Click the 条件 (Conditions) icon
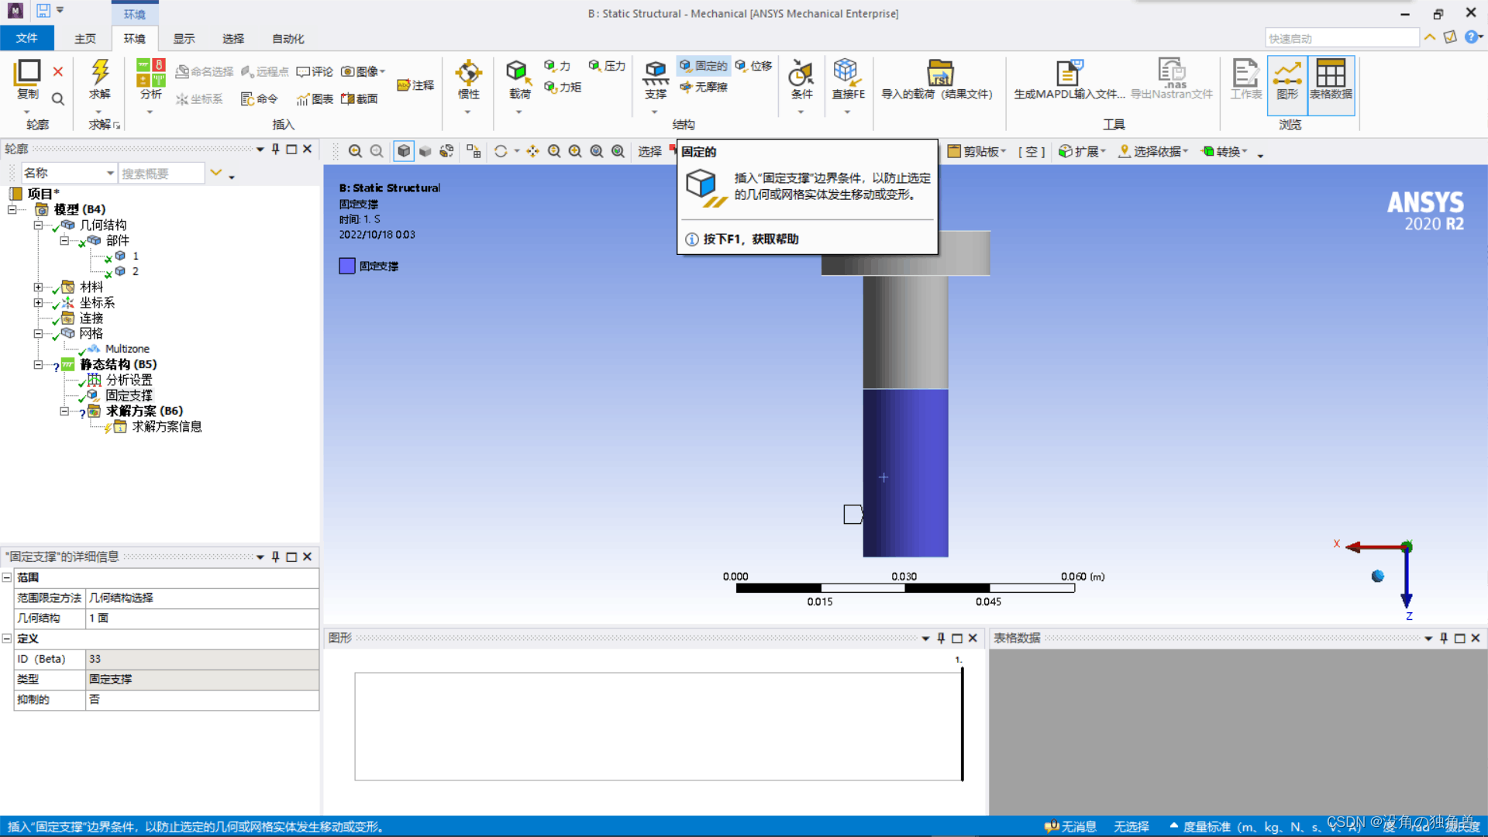The image size is (1488, 837). (x=801, y=74)
